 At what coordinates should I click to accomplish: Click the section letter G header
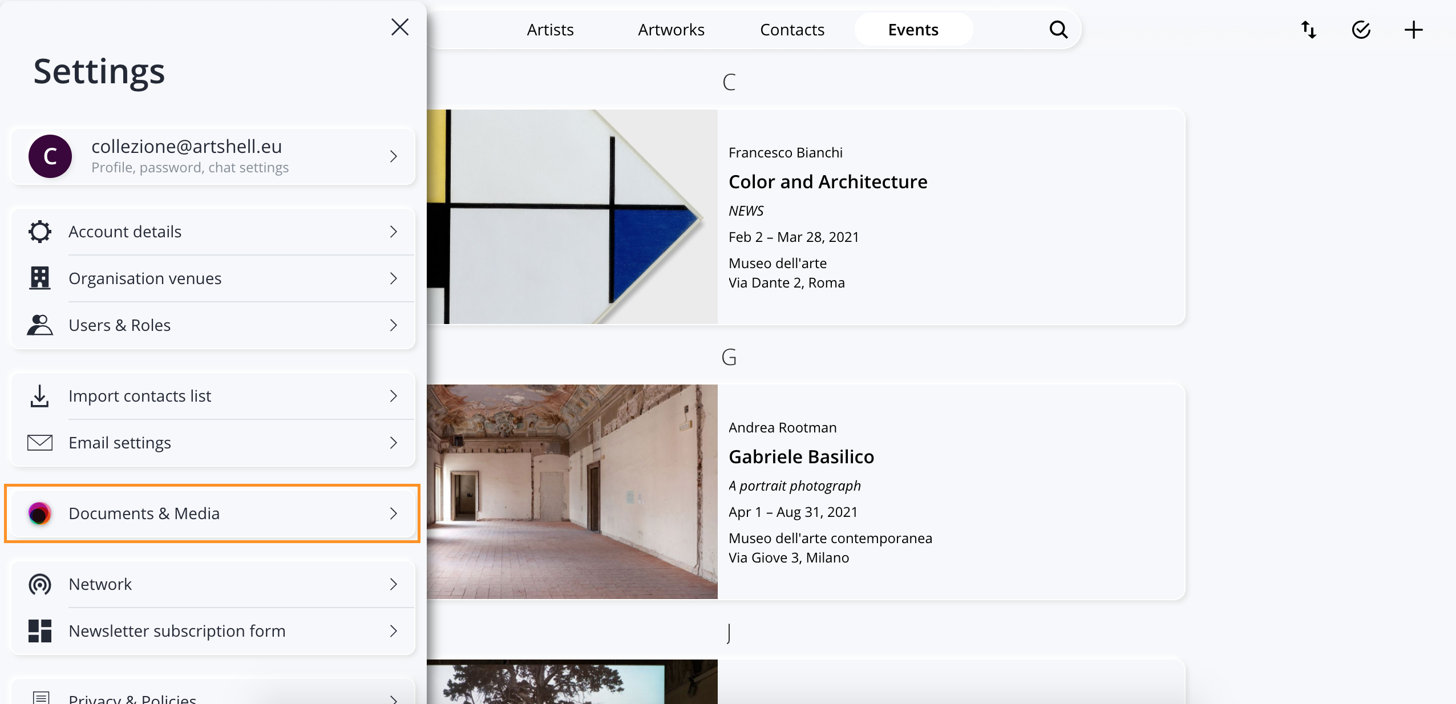point(729,357)
